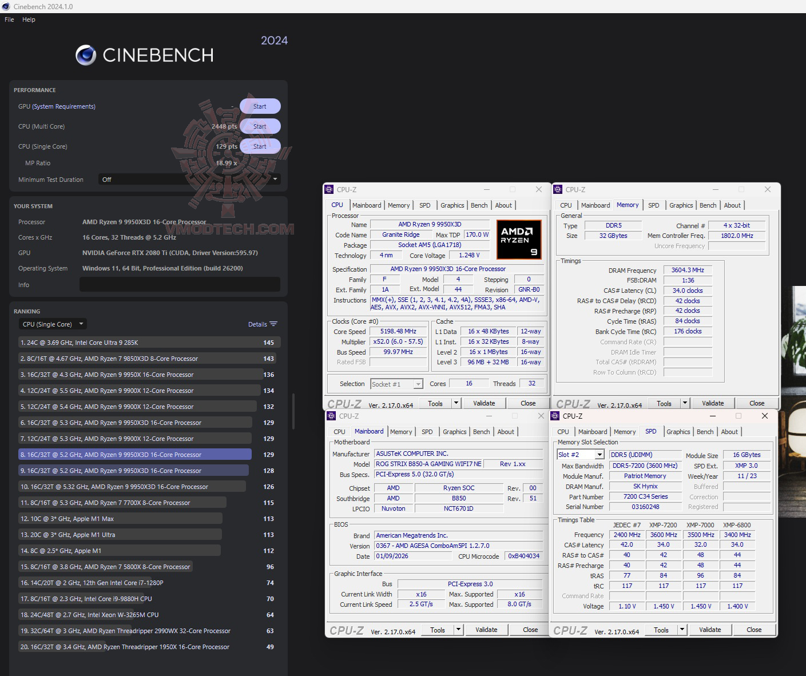Click Validate in CPU-Z CPU window
806x676 pixels.
tap(484, 403)
